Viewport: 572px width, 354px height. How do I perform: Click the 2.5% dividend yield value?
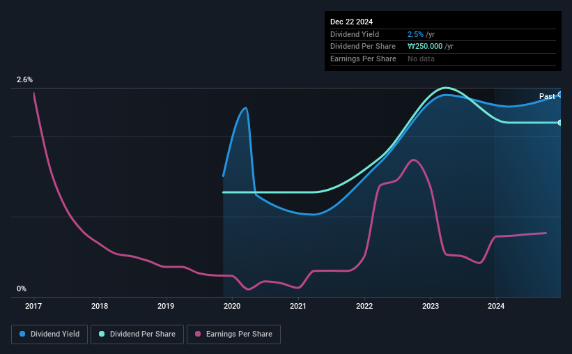(x=415, y=34)
